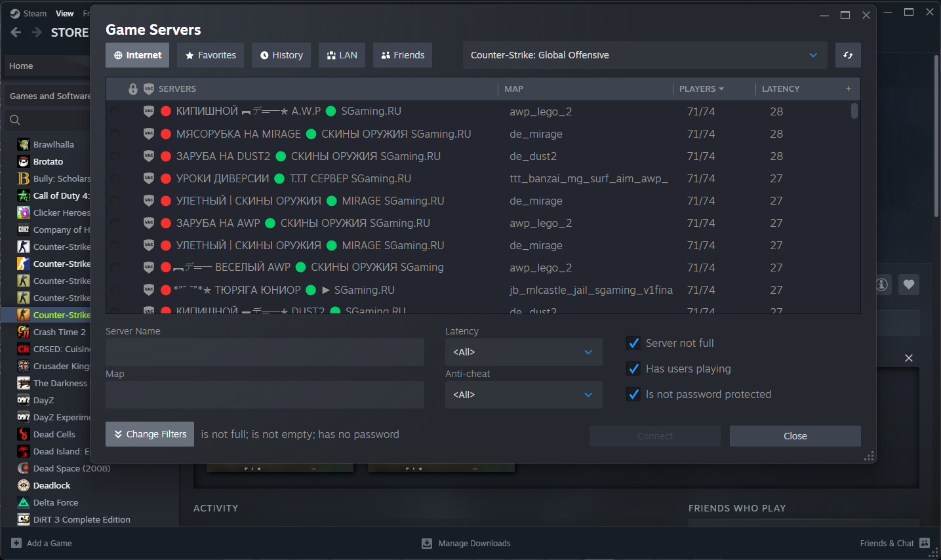941x560 pixels.
Task: Switch to the LAN tab
Action: [x=342, y=55]
